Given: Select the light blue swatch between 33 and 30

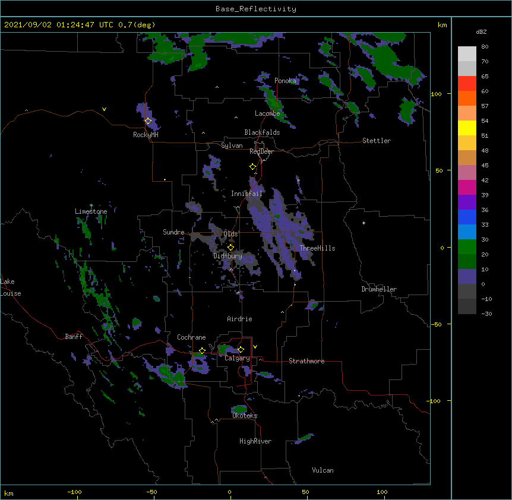Looking at the screenshot, I should pyautogui.click(x=467, y=232).
